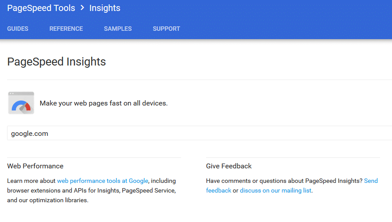Focus the URL field containing google.com
The height and width of the screenshot is (222, 392).
point(198,133)
